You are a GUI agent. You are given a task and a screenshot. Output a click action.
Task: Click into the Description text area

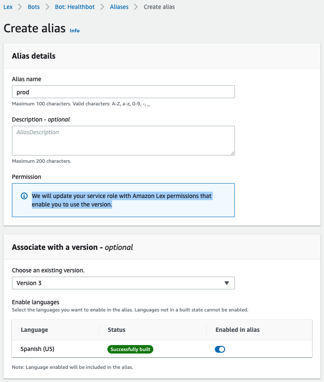pos(123,141)
